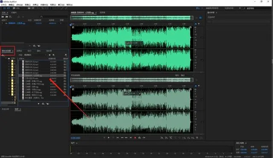273x158 pixels.
Task: Switch to the Media Browser tab
Action: (6, 51)
